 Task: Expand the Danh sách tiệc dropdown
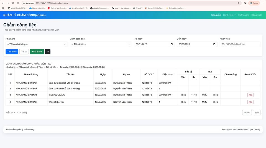pos(101,44)
